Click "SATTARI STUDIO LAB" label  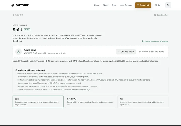(x=20, y=25)
